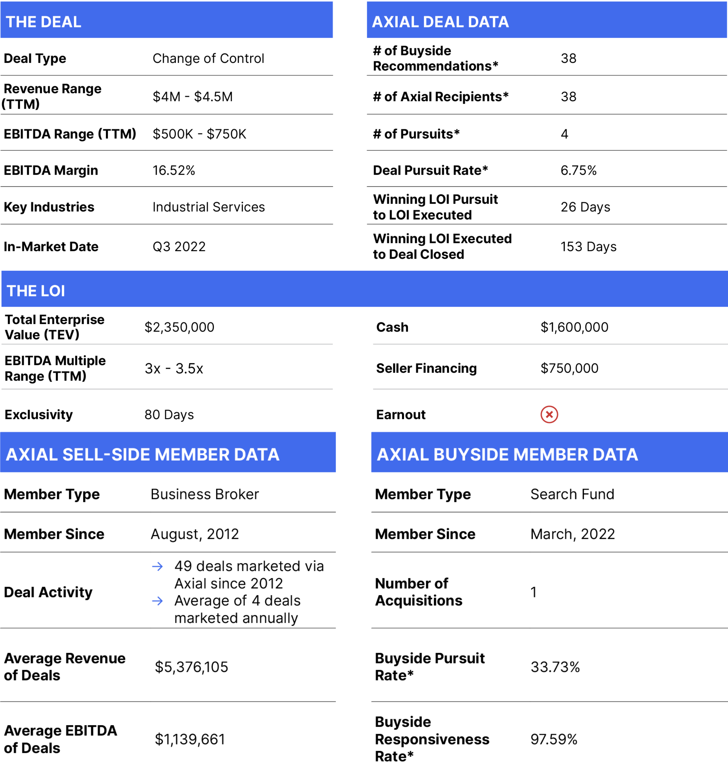This screenshot has width=728, height=769.
Task: Click the 'Average Revenue of Deals' label
Action: pyautogui.click(x=65, y=667)
